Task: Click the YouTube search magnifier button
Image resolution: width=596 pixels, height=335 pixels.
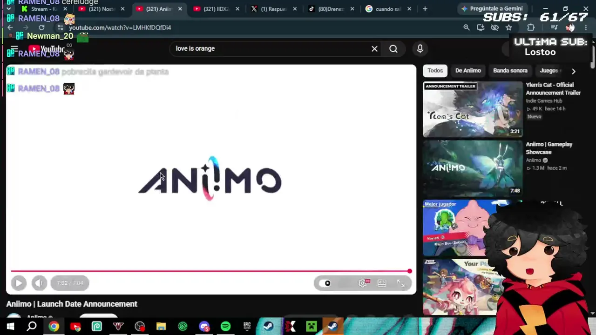Action: [x=393, y=48]
